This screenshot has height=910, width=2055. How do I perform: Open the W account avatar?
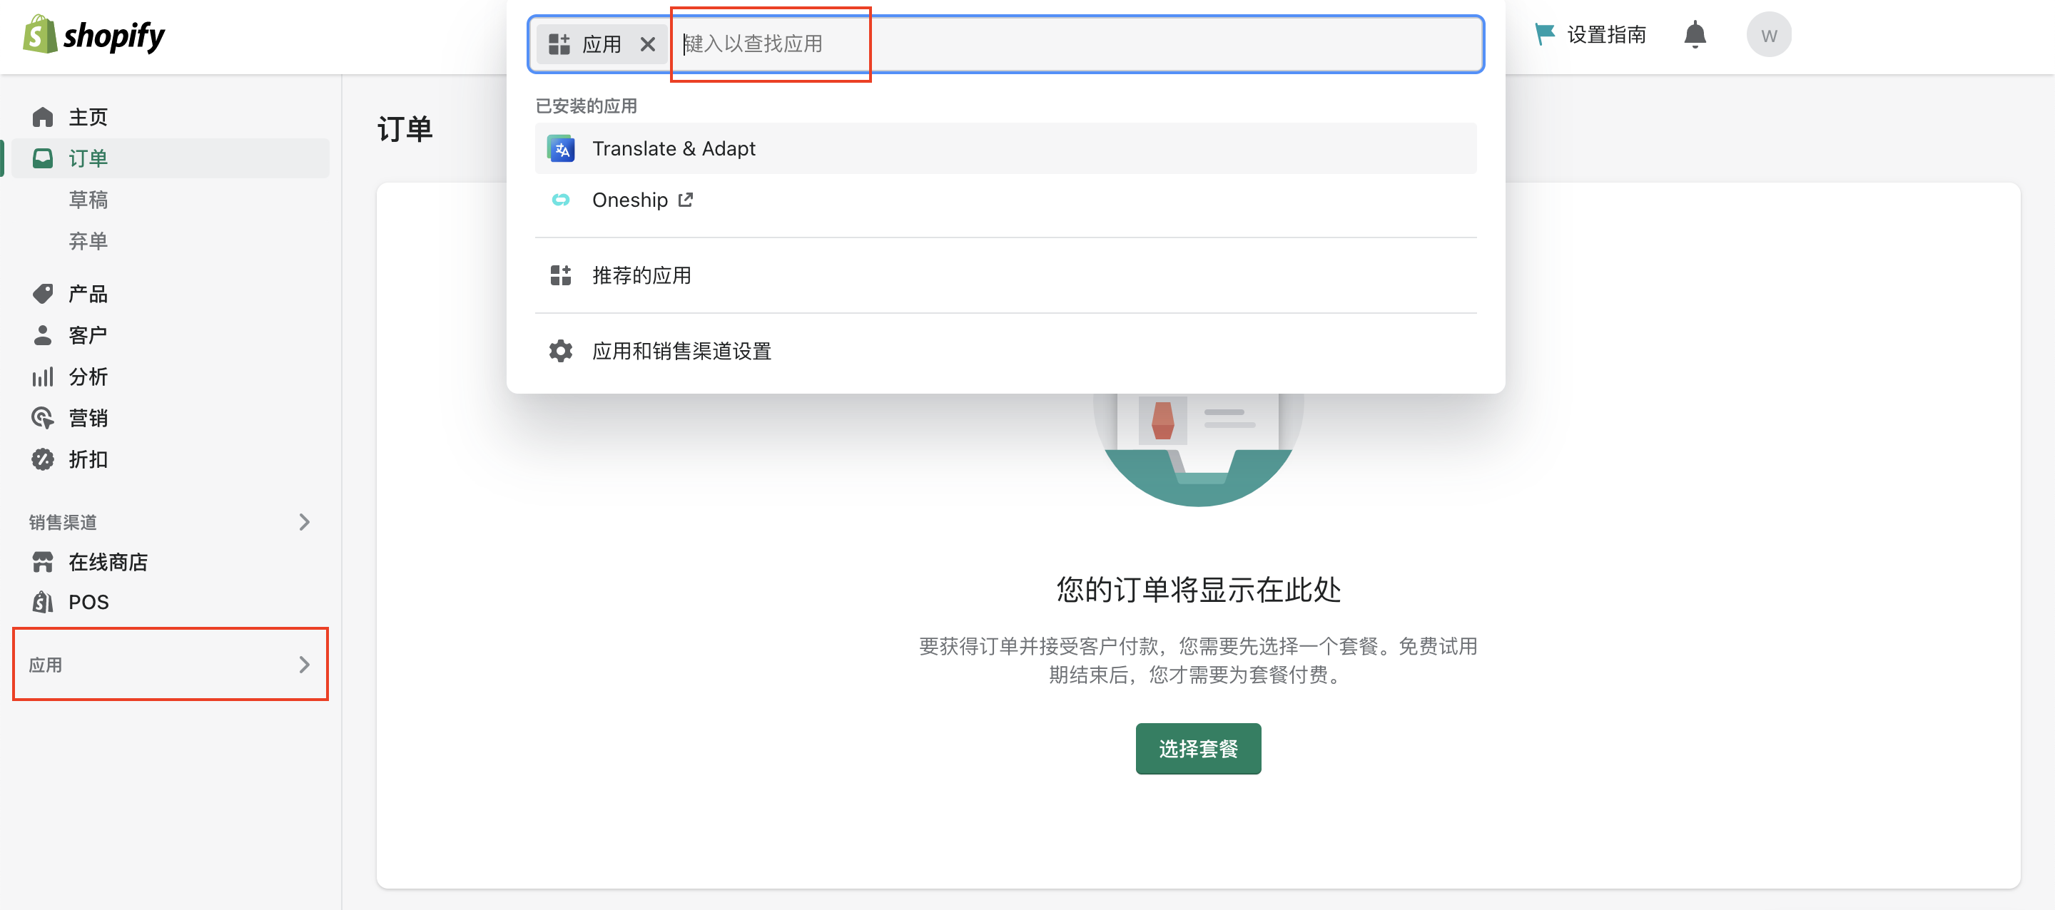(x=1769, y=35)
